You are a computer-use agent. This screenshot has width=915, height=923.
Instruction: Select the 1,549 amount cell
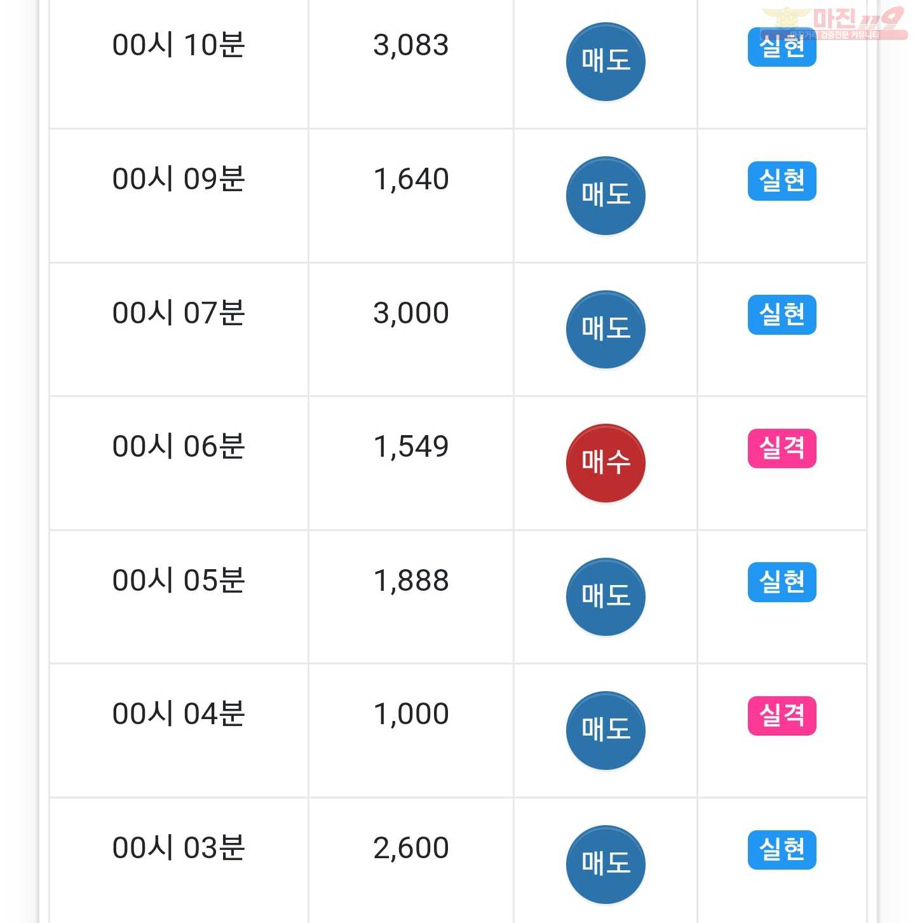point(411,463)
